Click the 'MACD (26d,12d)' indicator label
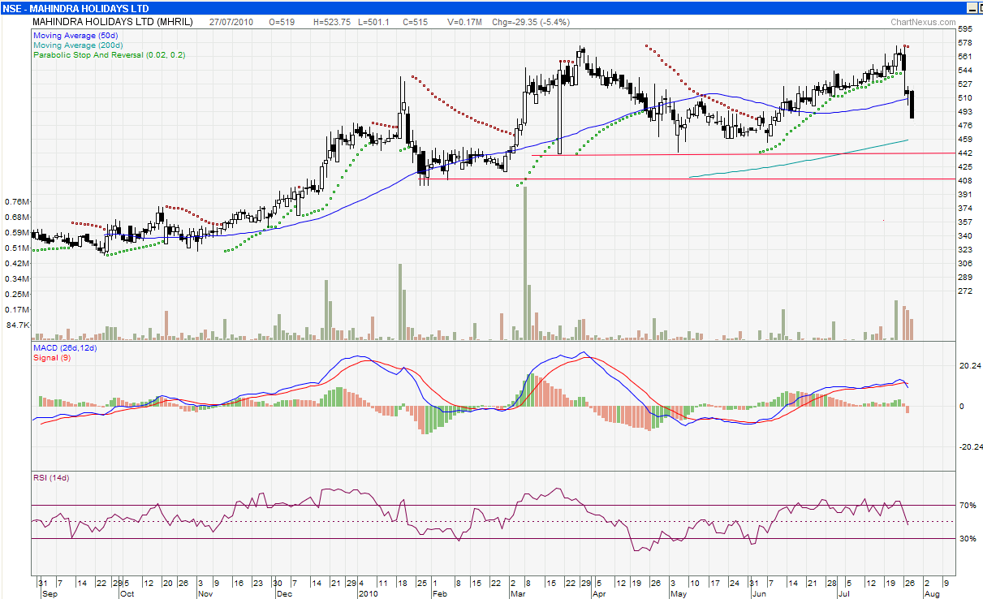This screenshot has height=599, width=983. click(65, 348)
